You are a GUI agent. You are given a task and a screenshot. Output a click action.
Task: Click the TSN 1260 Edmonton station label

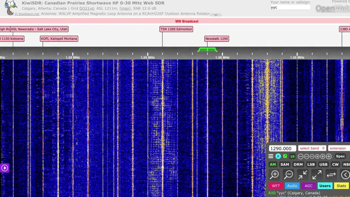[x=176, y=29]
